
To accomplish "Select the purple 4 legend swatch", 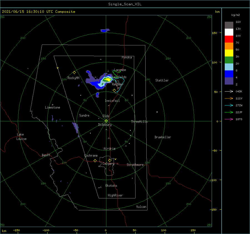I will click(229, 81).
